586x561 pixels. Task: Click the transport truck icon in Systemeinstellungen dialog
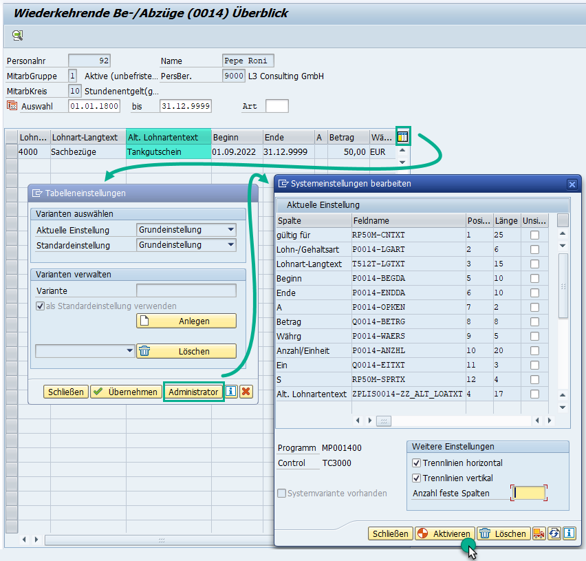539,533
